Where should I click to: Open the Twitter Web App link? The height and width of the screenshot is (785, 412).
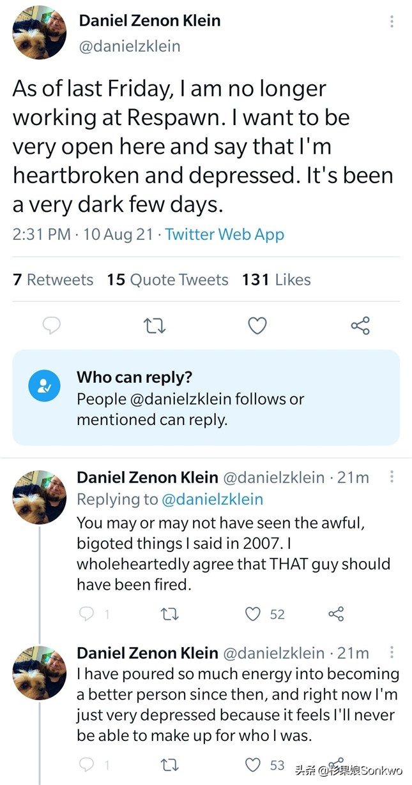(224, 234)
